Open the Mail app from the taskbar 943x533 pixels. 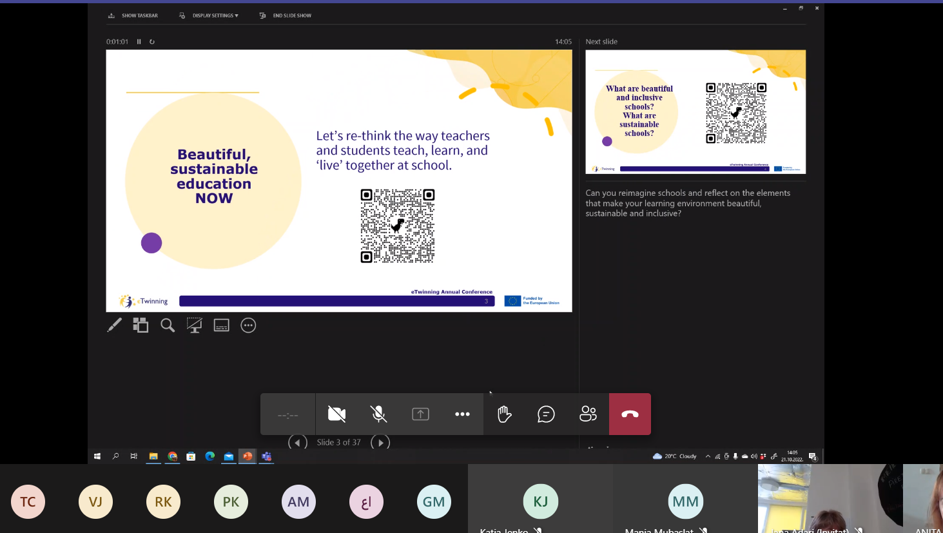[228, 456]
